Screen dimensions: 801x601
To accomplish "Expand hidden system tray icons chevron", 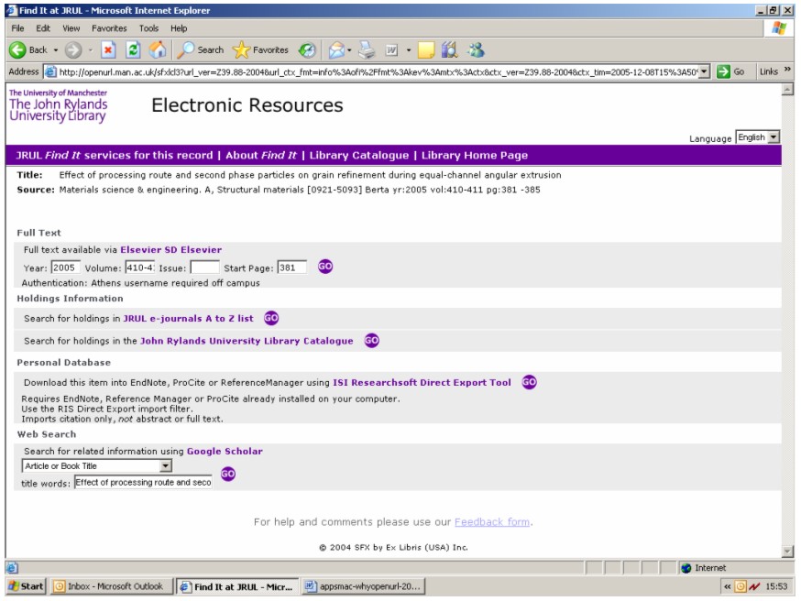I will tap(727, 586).
